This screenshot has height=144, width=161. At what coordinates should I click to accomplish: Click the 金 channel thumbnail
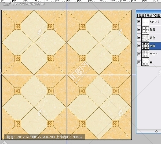point(145,62)
